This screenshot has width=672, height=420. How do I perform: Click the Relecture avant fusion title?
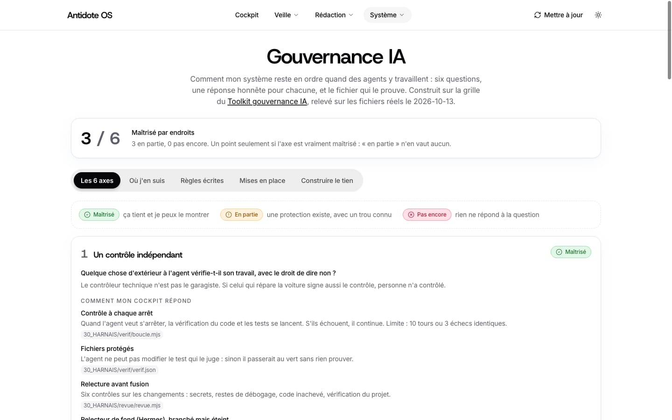point(115,384)
